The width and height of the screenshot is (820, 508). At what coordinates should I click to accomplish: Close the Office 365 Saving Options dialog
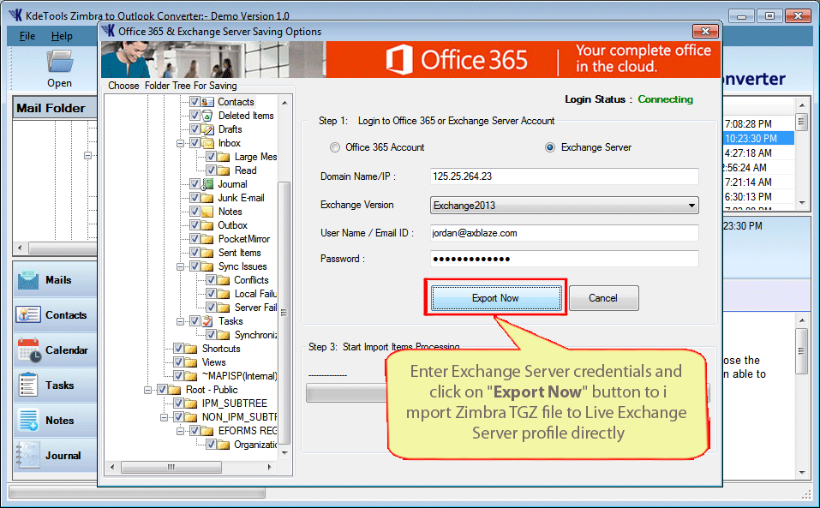tap(705, 32)
